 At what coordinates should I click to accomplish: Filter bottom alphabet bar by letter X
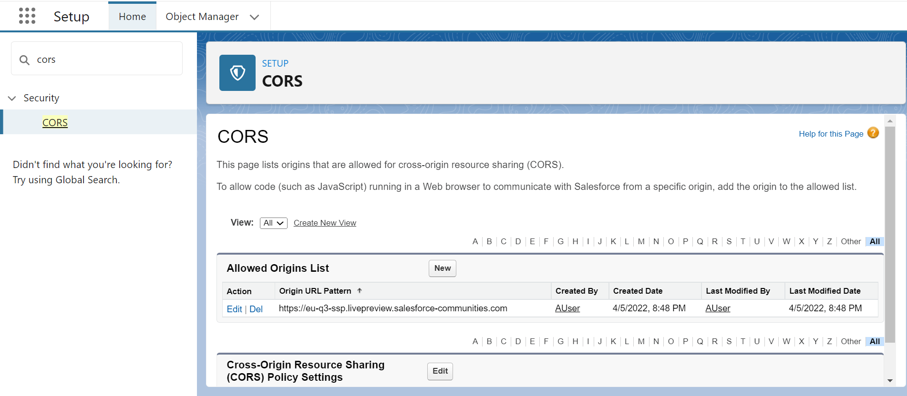(x=802, y=341)
